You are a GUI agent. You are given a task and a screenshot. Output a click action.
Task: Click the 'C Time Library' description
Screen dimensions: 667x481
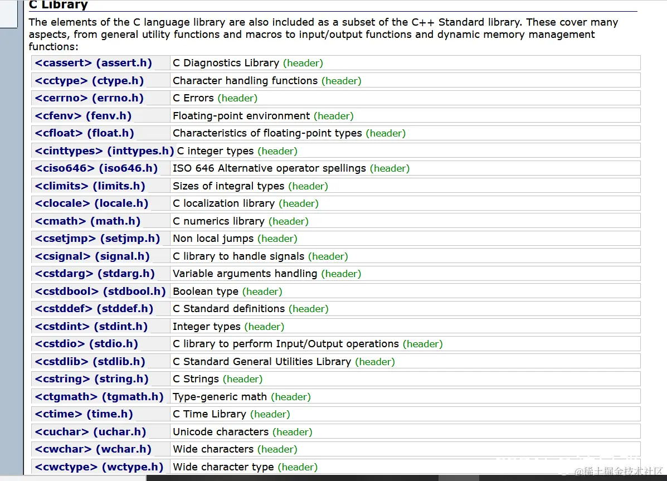click(210, 414)
